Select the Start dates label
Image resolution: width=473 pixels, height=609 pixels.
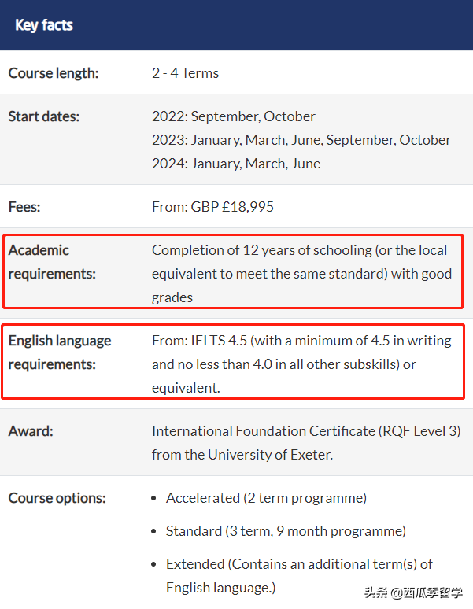(44, 116)
